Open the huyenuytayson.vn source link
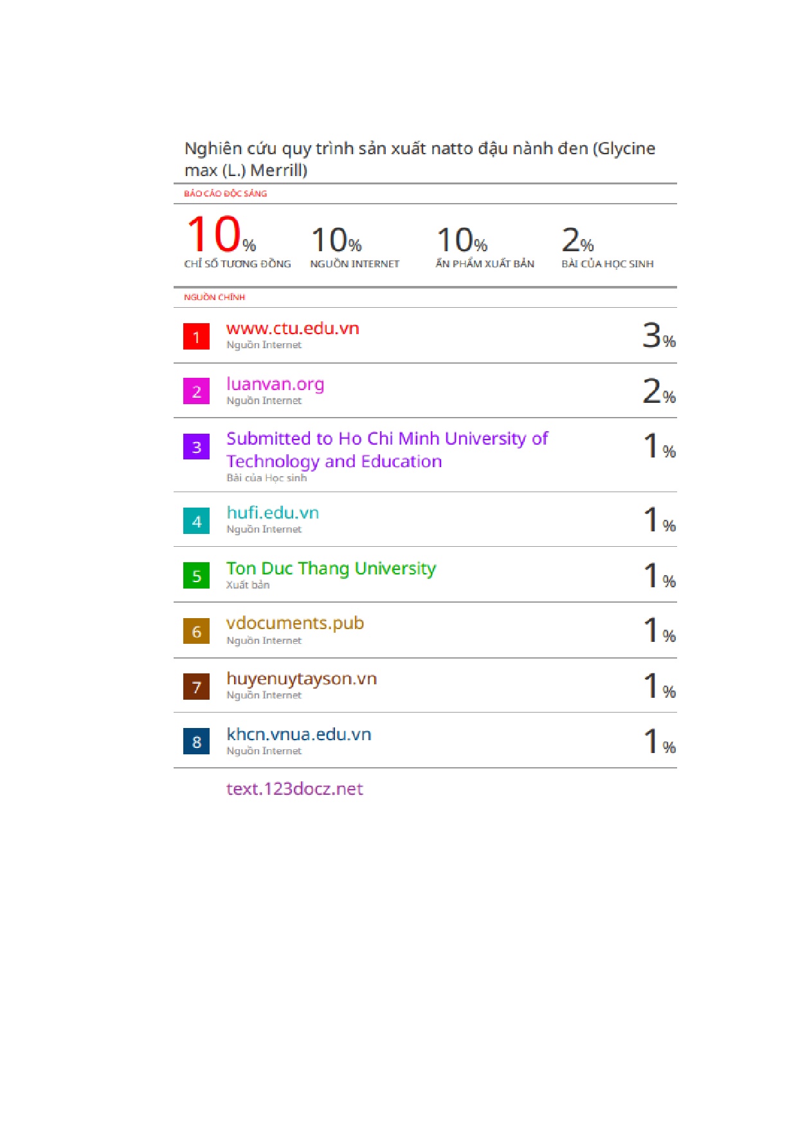 [x=302, y=679]
